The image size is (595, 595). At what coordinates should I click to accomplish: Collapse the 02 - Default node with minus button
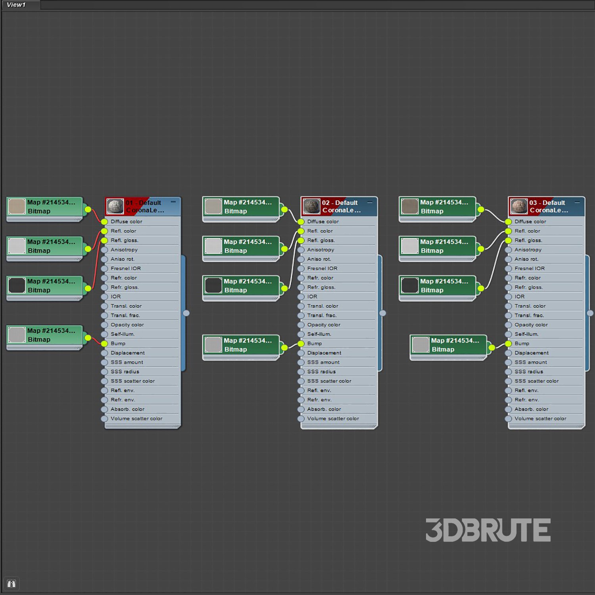370,202
